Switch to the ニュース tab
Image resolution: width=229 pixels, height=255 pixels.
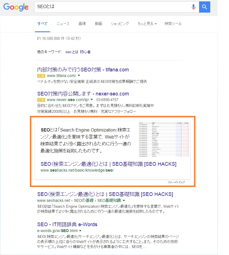coord(63,24)
